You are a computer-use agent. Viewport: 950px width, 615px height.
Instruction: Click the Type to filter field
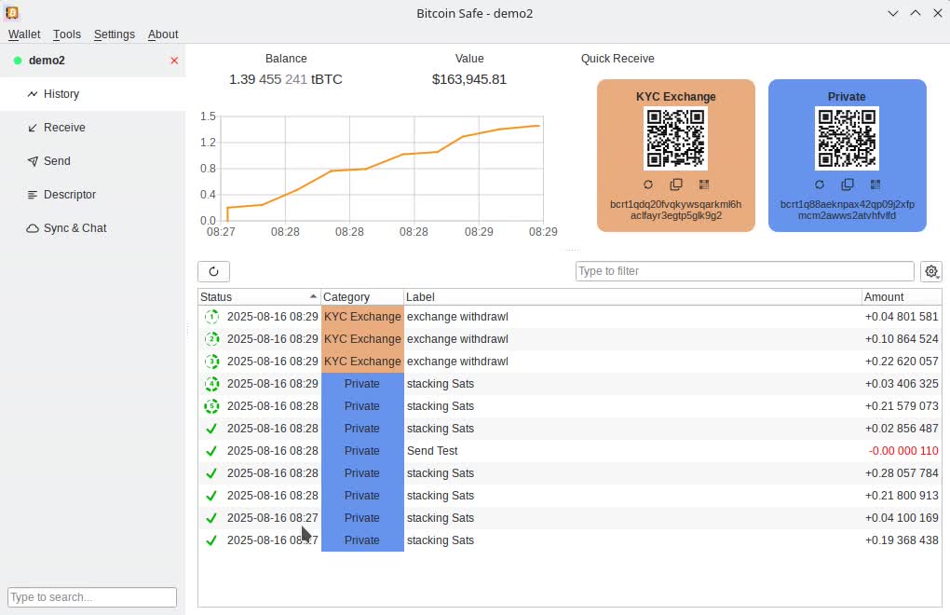click(744, 271)
